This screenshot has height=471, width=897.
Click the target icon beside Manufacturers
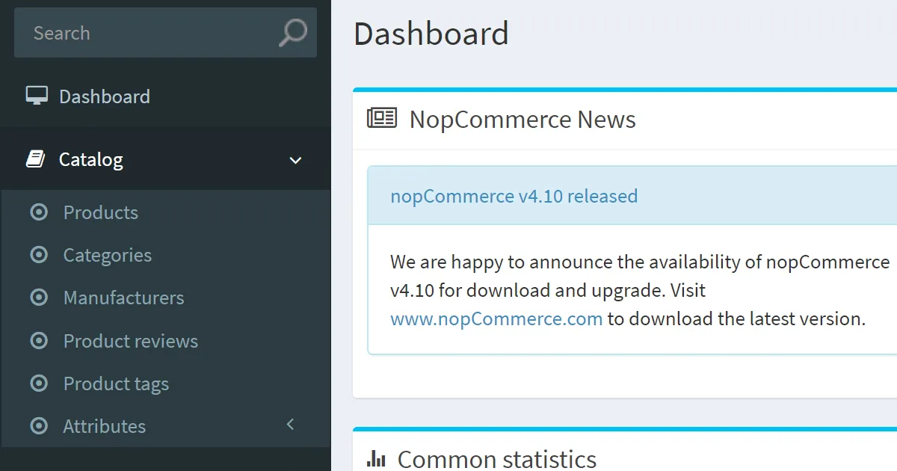[x=39, y=298]
